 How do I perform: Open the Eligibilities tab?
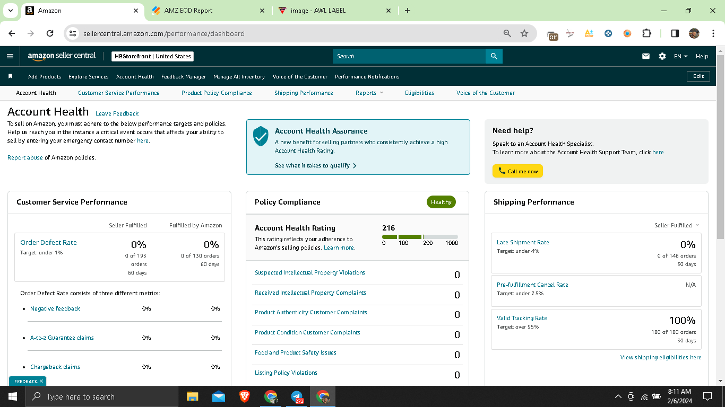(419, 93)
